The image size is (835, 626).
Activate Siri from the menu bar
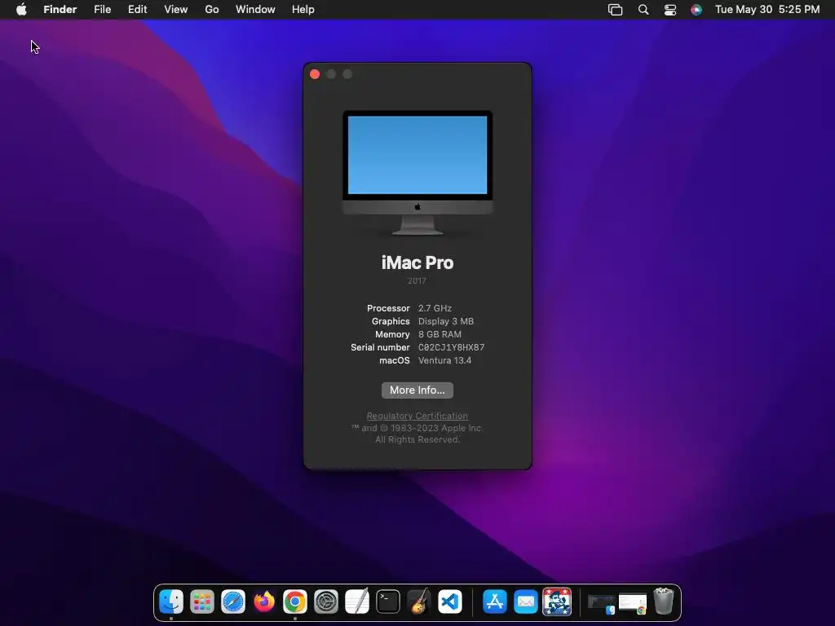coord(696,10)
